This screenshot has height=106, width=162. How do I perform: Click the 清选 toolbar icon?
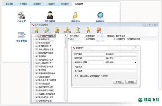click(x=88, y=29)
